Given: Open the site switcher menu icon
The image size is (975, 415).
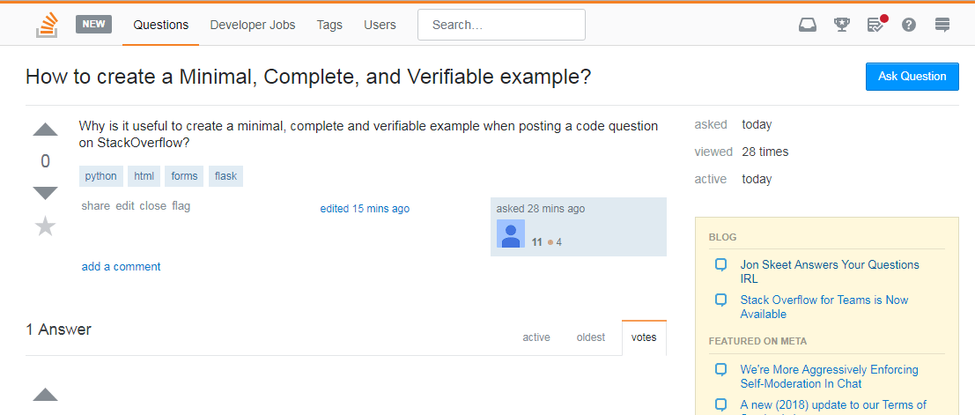Looking at the screenshot, I should 942,25.
